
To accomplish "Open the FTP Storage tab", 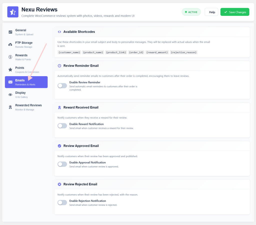I will [26, 45].
